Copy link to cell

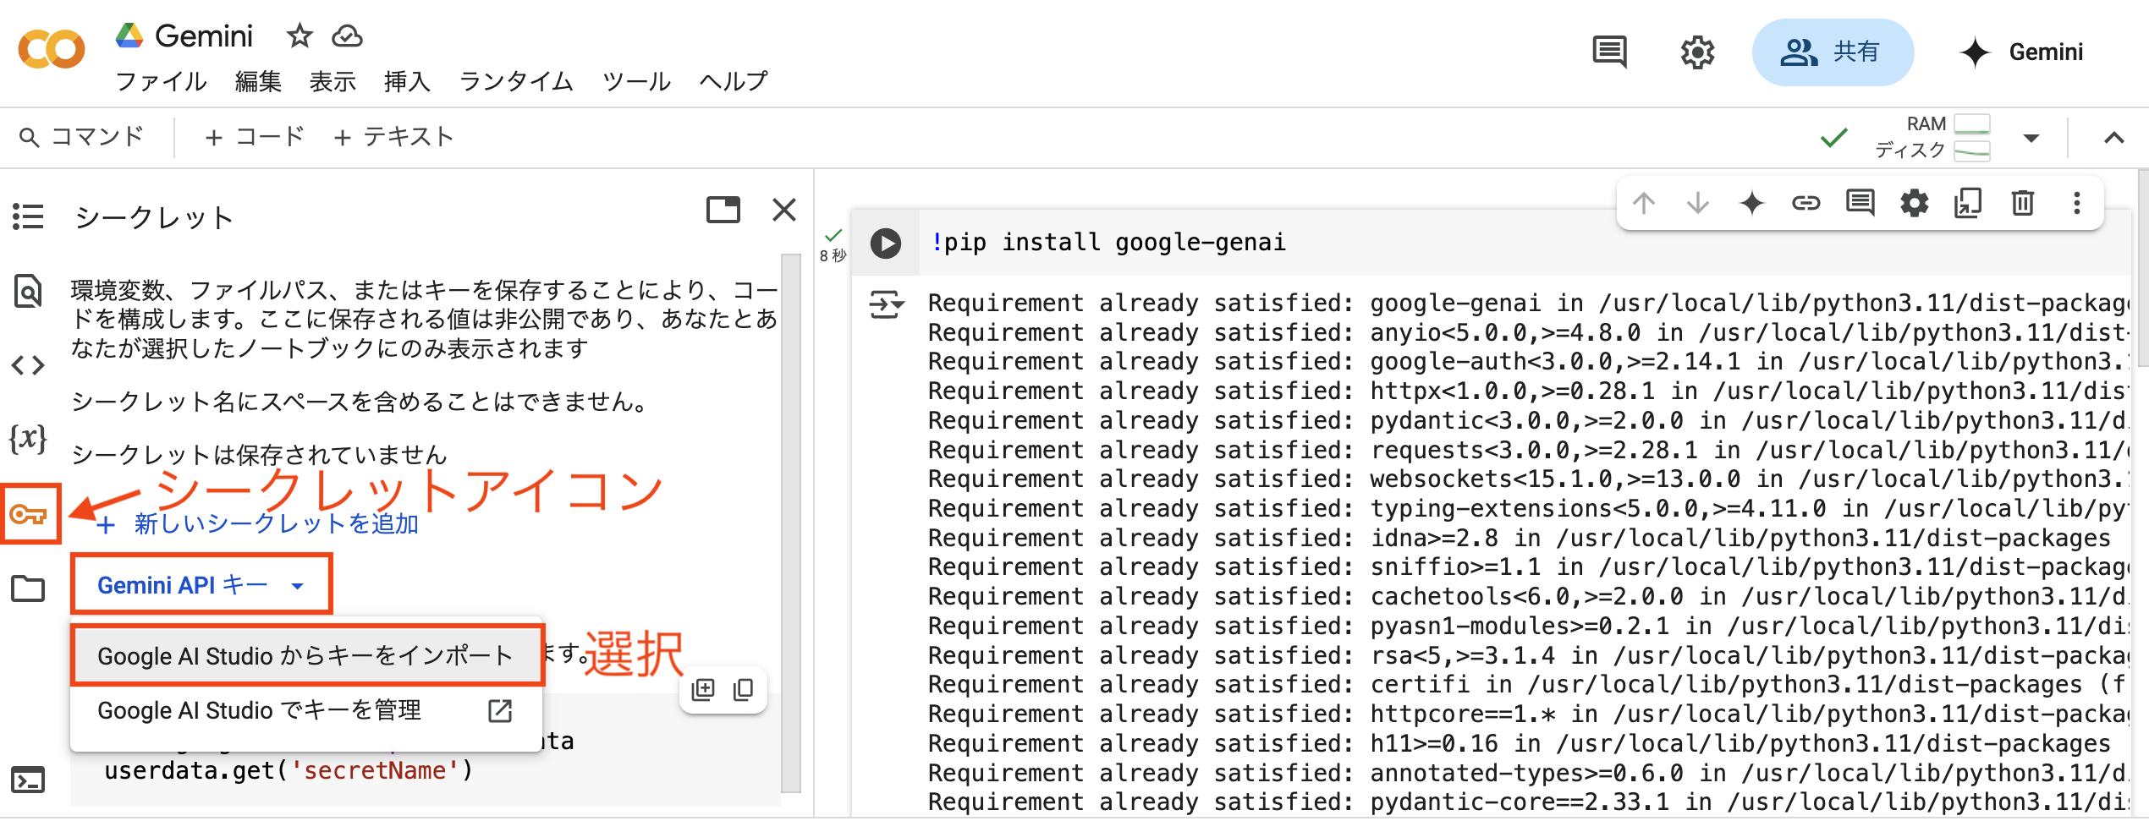pyautogui.click(x=1805, y=203)
